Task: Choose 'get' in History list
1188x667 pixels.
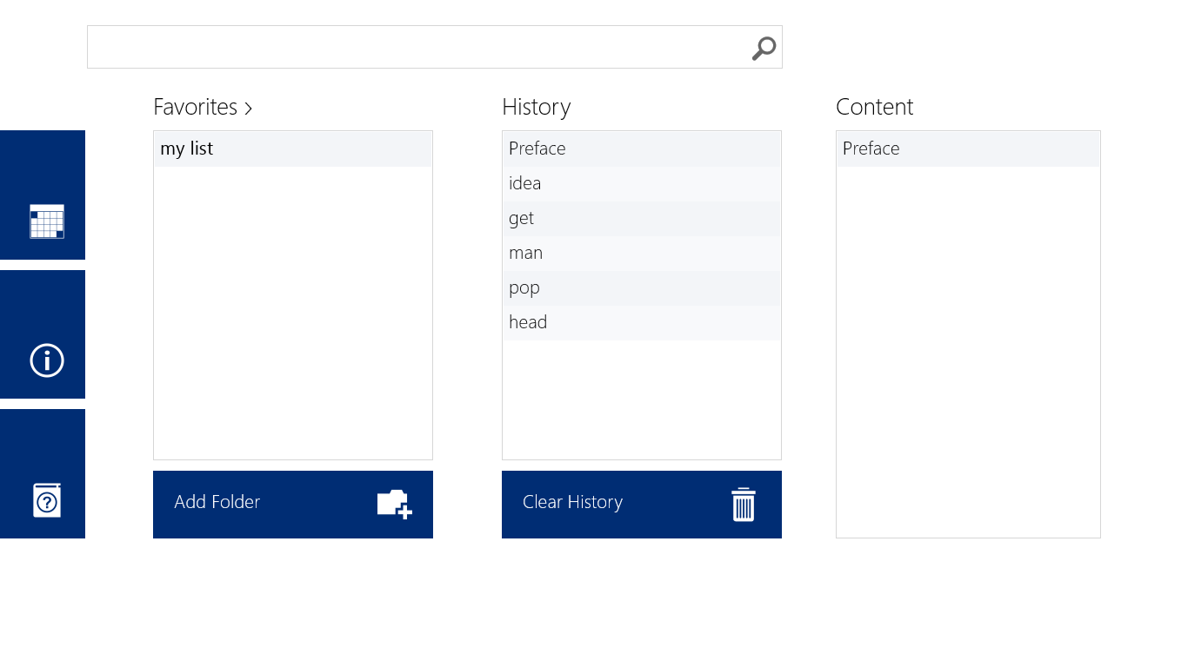Action: pos(641,218)
